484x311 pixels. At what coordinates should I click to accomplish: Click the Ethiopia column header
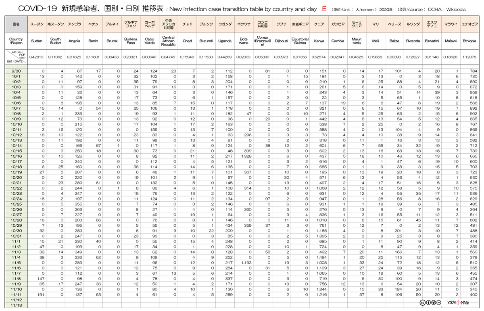point(469,41)
